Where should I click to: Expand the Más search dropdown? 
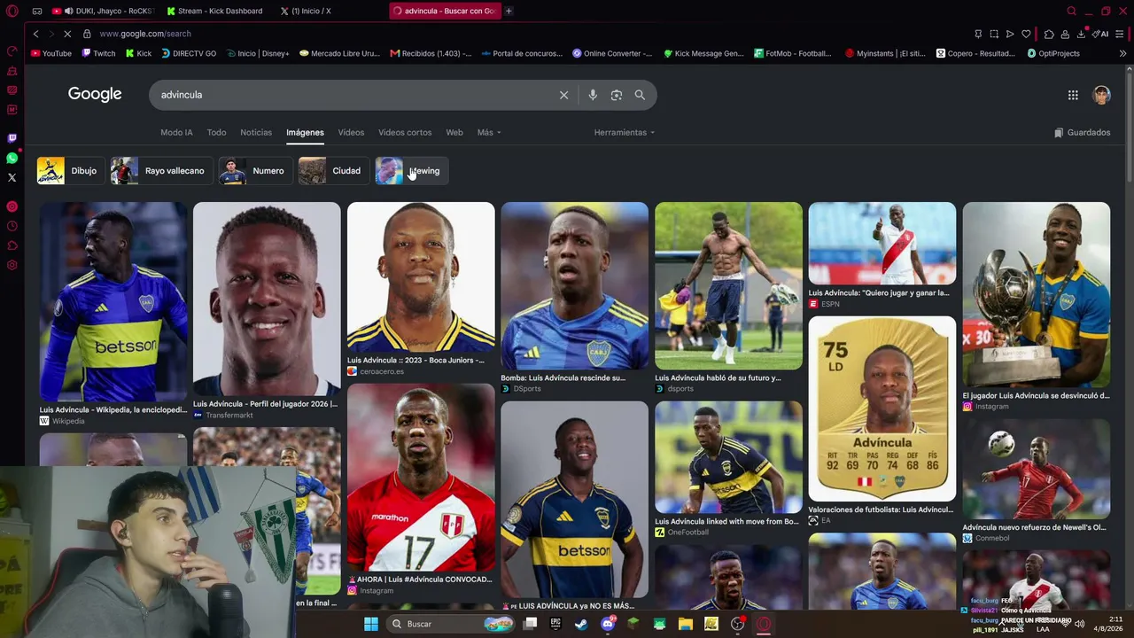click(489, 132)
